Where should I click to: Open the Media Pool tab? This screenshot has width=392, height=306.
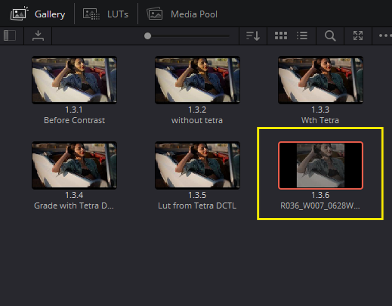pos(182,14)
